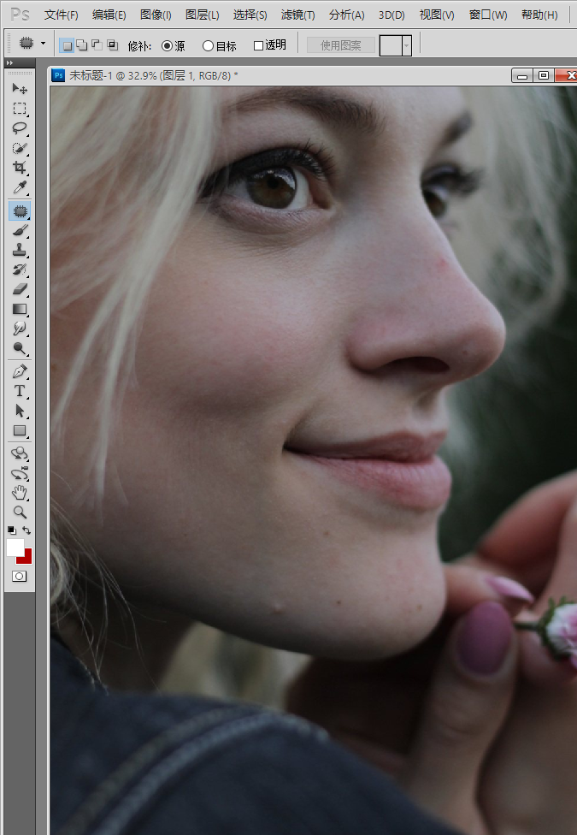
Task: Select Add to Selection mode
Action: (x=82, y=45)
